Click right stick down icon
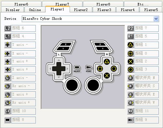Viewport: 163px width, 128px height. 130,95
